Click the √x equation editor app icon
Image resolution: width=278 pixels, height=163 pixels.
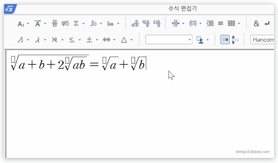(x=10, y=9)
